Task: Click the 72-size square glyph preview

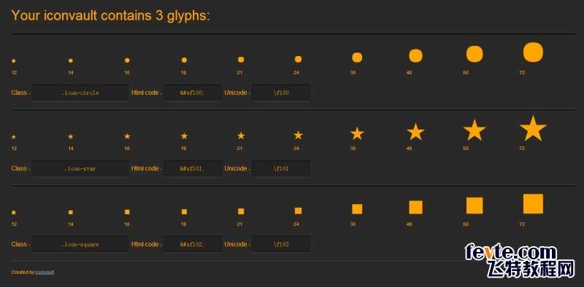Action: [533, 204]
